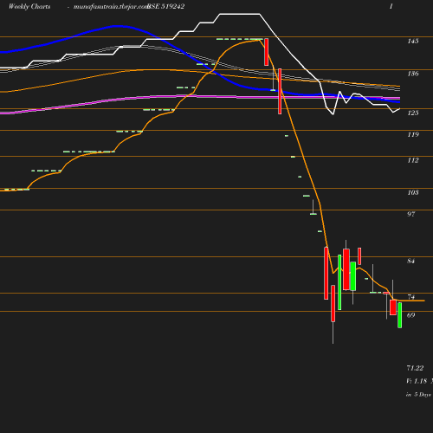Click the red candlestick just below 145

(266, 52)
